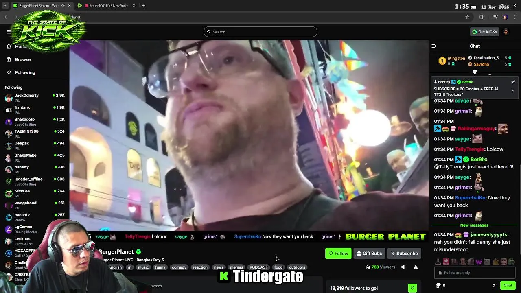The image size is (521, 293).
Task: Click the green Chat send button
Action: (x=508, y=286)
